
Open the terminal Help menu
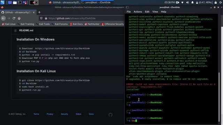coord(163,12)
